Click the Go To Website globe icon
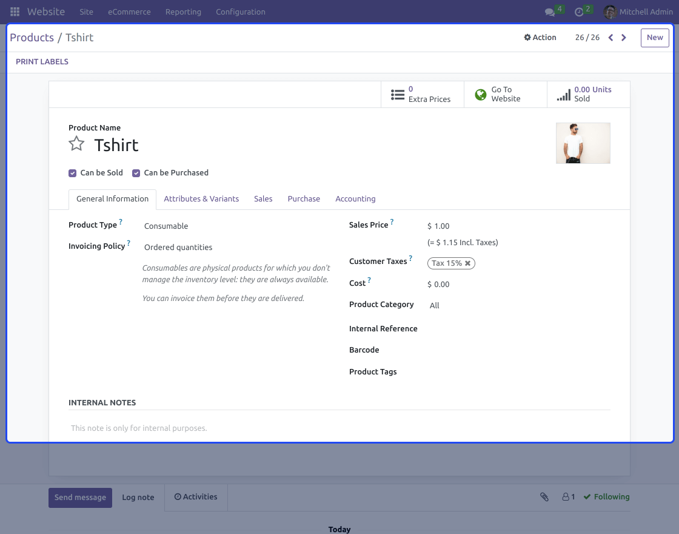679x534 pixels. tap(481, 95)
